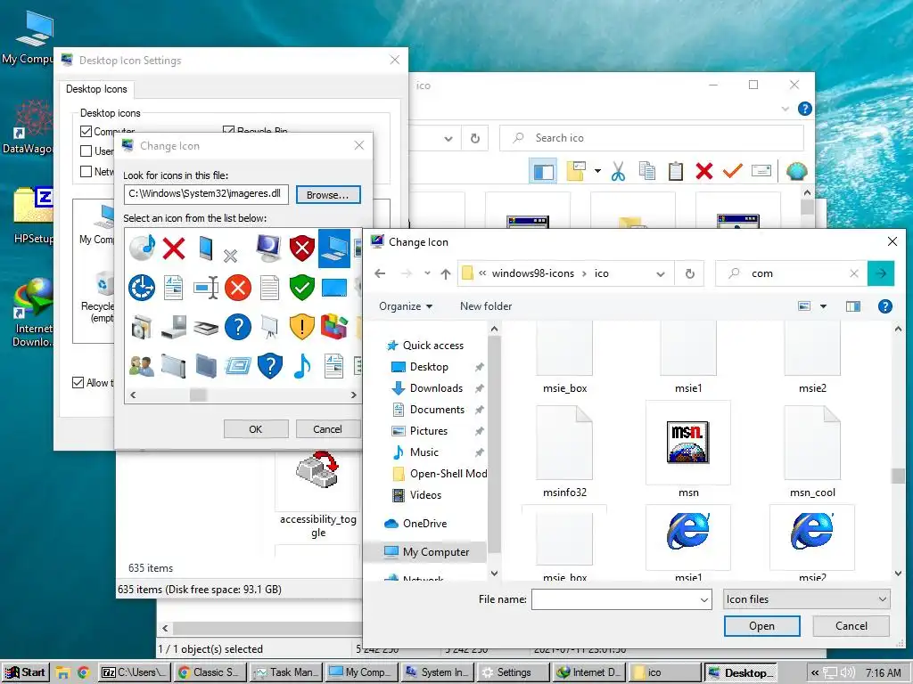Go up one folder in browse dialog

click(x=446, y=273)
